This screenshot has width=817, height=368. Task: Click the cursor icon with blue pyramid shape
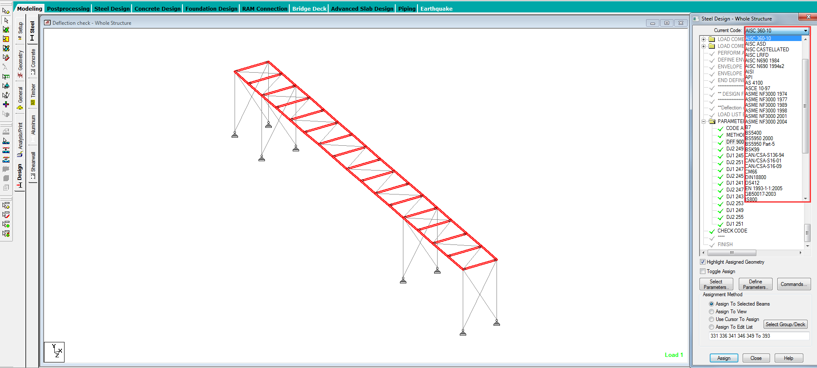pyautogui.click(x=6, y=86)
